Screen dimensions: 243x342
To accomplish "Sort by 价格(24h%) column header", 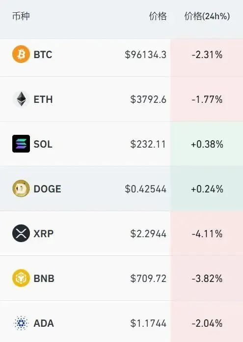I will click(x=207, y=16).
